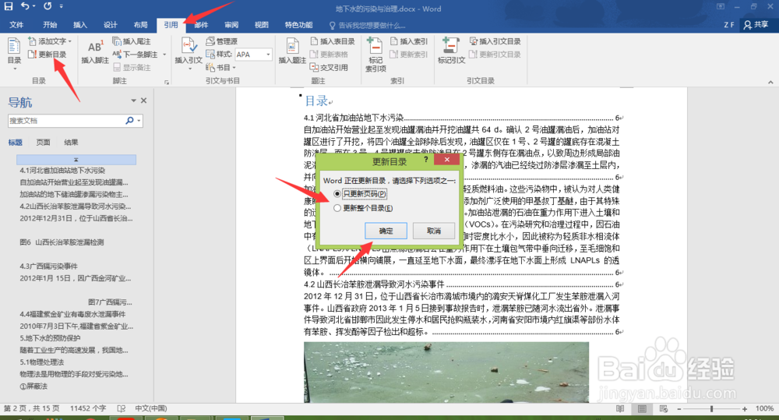The height and width of the screenshot is (420, 779).
Task: Click the 告诉我您想要做什么 search box
Action: pos(368,26)
